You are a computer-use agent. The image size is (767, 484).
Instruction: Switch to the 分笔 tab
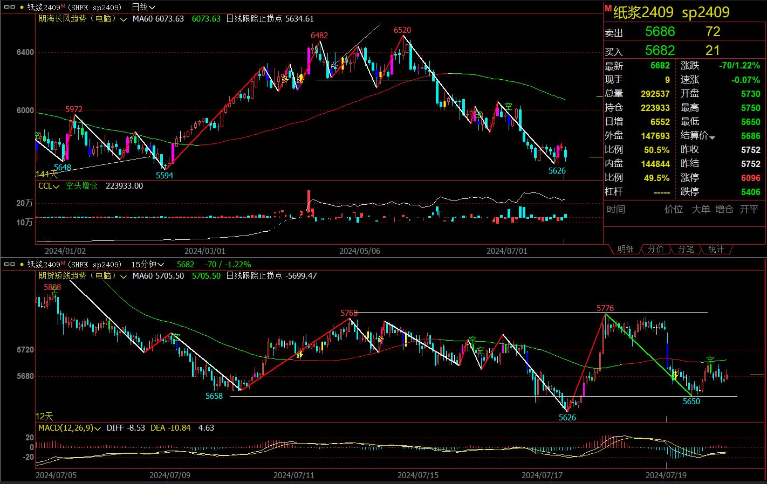(x=686, y=249)
